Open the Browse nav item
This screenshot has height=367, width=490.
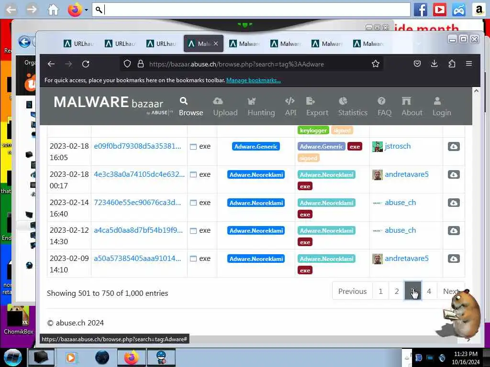pos(191,107)
